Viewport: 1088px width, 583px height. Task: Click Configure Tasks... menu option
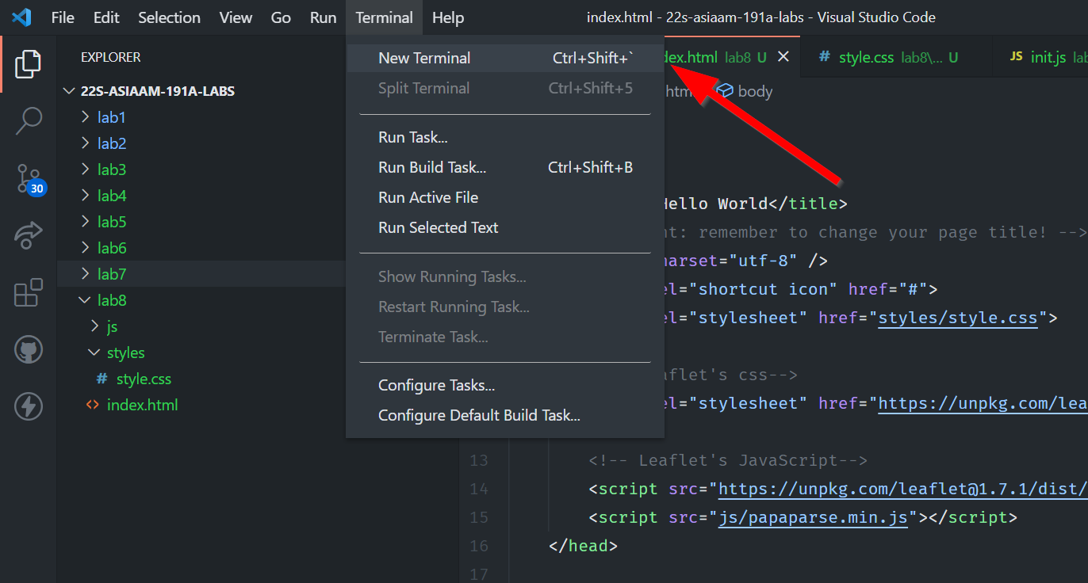[x=436, y=386]
